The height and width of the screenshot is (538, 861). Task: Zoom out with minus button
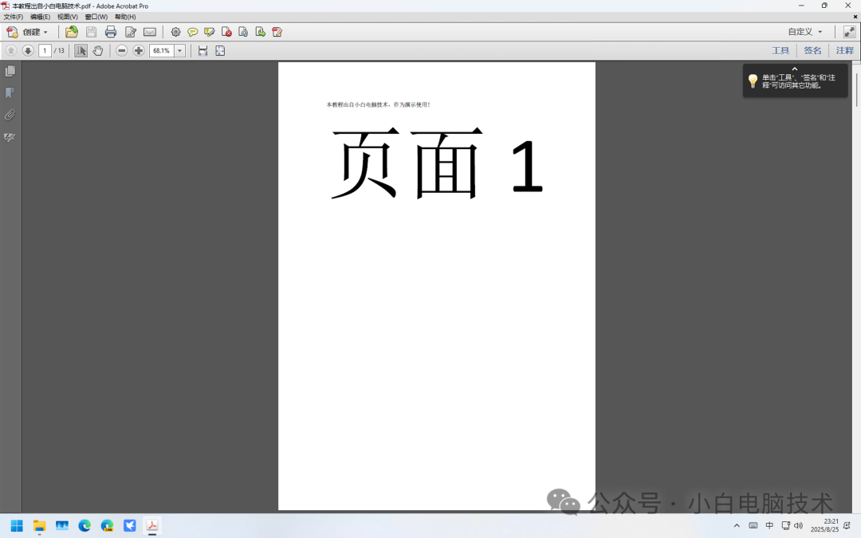click(122, 50)
